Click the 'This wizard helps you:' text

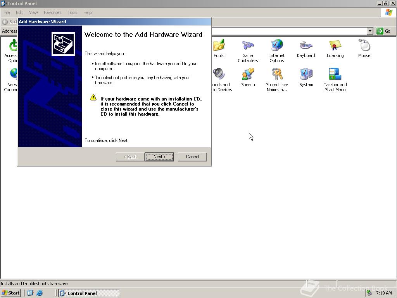pyautogui.click(x=105, y=54)
